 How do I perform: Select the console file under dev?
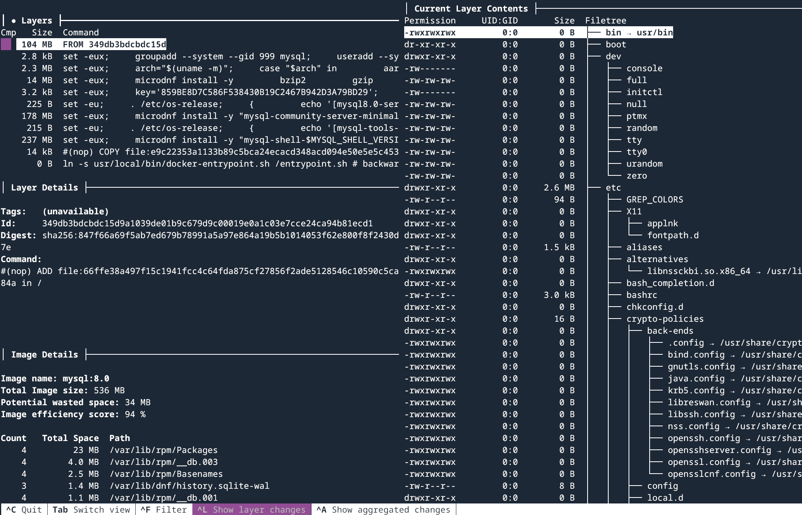644,68
